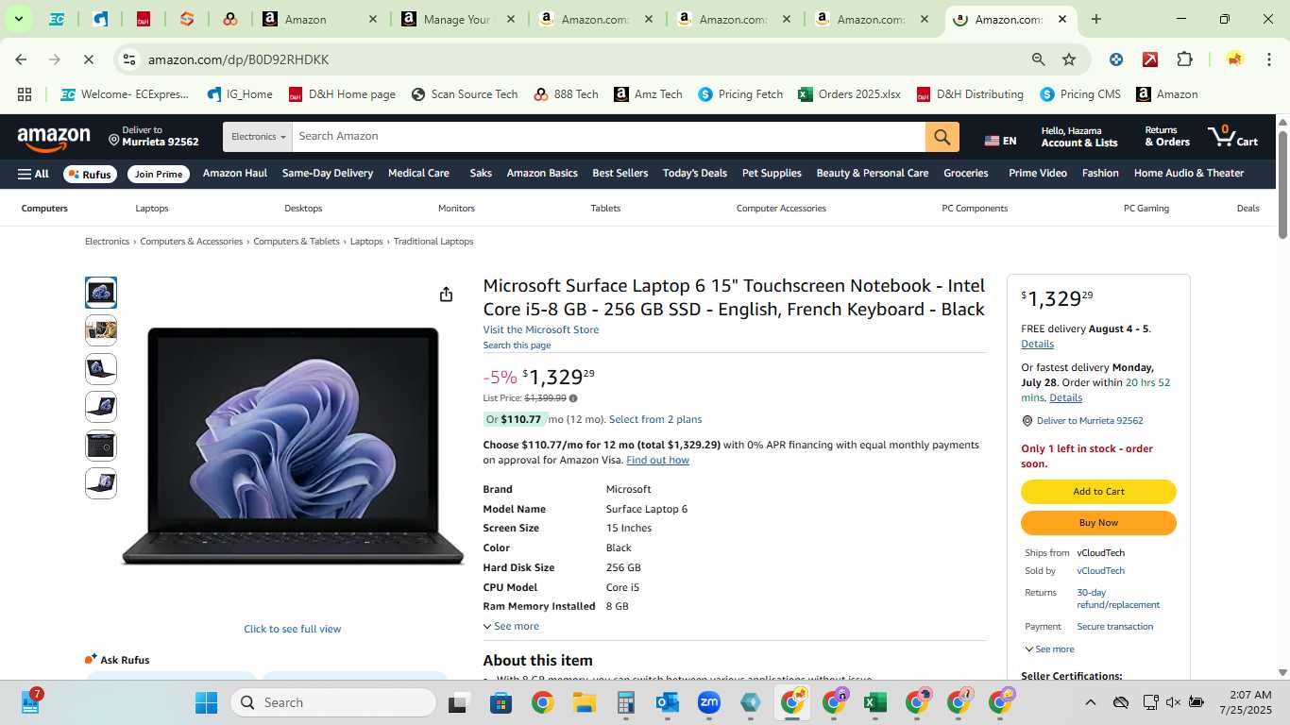1290x725 pixels.
Task: Select the Laptops subnav item
Action: click(152, 209)
